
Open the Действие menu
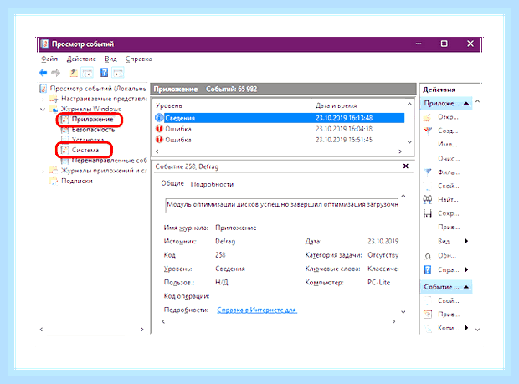coord(81,59)
